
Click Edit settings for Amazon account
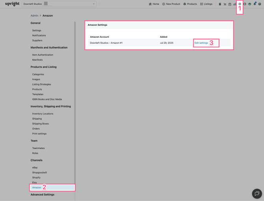[x=201, y=43]
